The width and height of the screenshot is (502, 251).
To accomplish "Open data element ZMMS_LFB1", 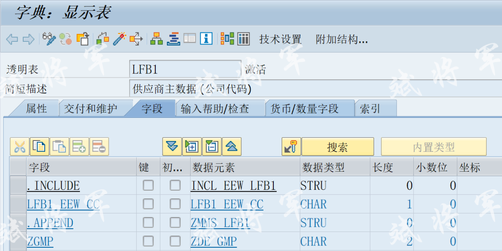I will pos(220,223).
